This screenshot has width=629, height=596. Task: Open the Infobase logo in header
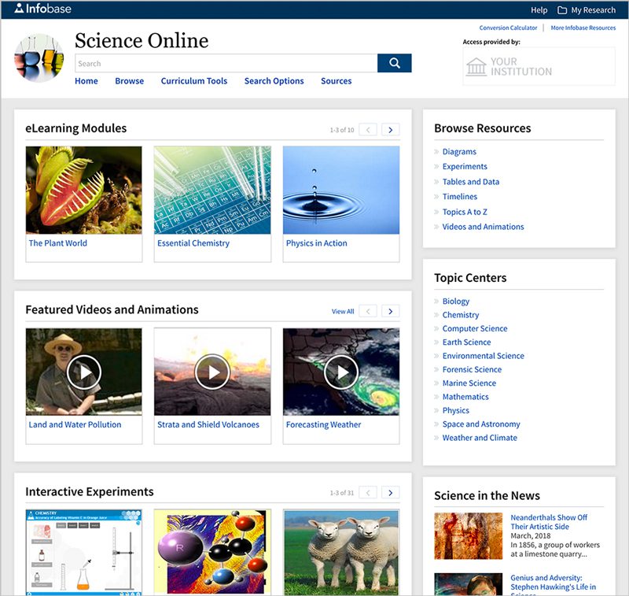pos(43,9)
